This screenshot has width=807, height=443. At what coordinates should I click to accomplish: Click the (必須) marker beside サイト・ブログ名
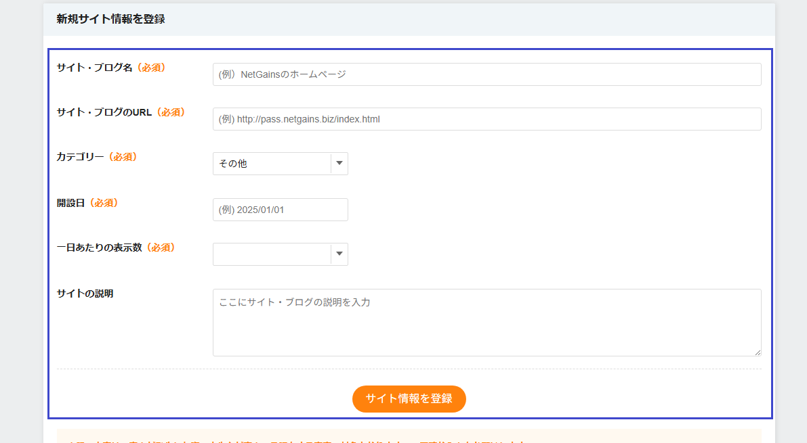point(151,68)
